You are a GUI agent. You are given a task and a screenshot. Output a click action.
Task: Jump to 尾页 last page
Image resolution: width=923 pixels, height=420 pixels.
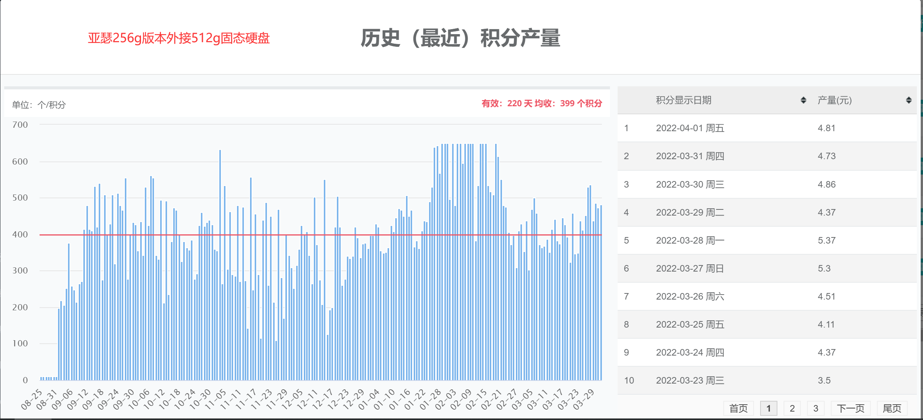892,408
